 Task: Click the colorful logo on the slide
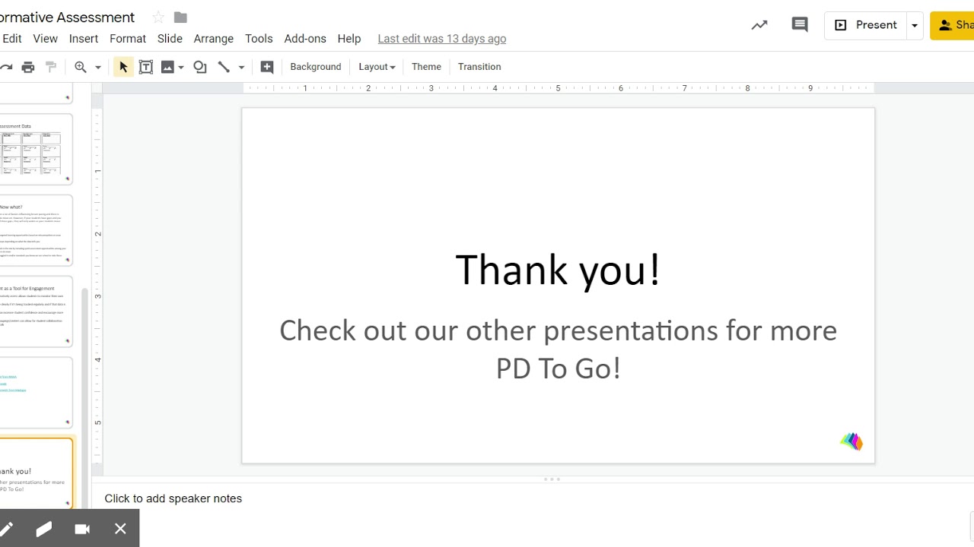pyautogui.click(x=851, y=441)
